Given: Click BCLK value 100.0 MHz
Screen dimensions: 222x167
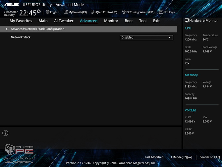Looking at the screenshot, I should click(191, 51).
